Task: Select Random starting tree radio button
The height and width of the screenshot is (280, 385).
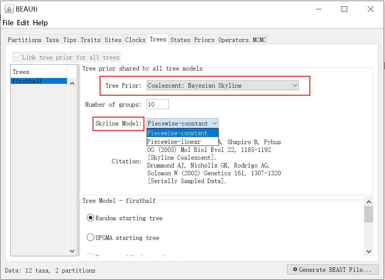Action: point(91,218)
